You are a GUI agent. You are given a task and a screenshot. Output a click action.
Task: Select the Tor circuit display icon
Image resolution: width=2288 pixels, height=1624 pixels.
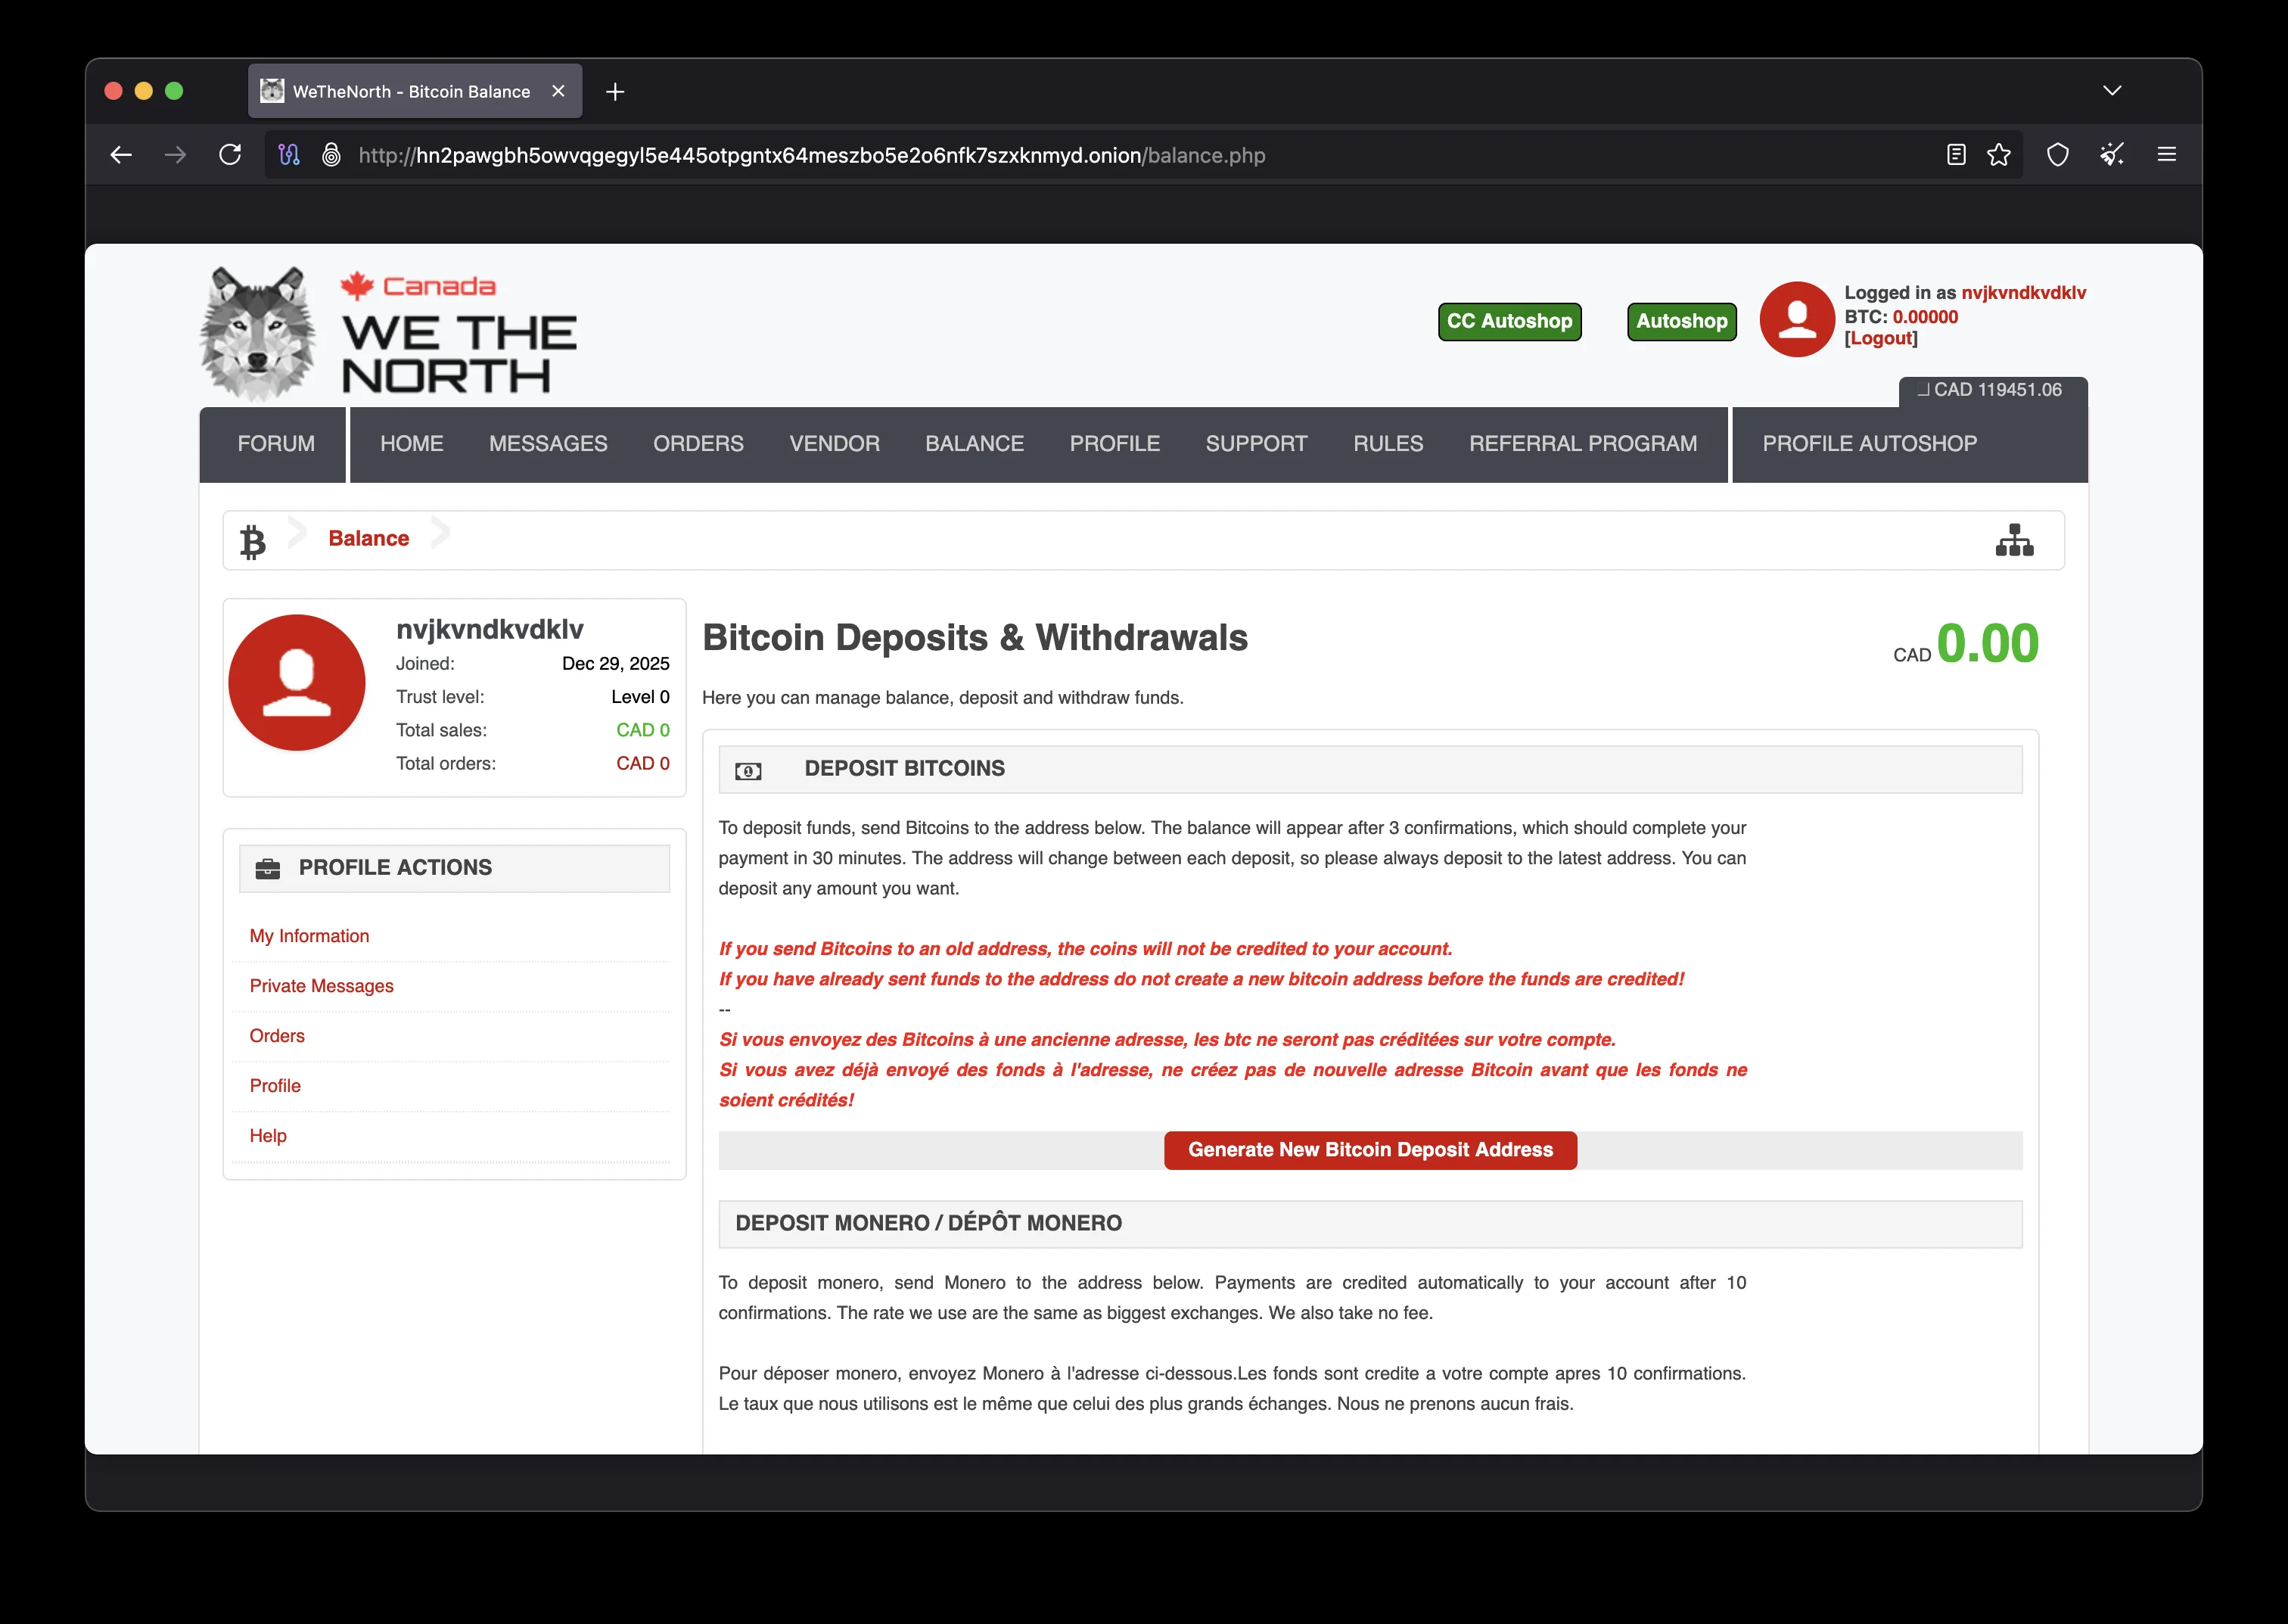tap(290, 154)
